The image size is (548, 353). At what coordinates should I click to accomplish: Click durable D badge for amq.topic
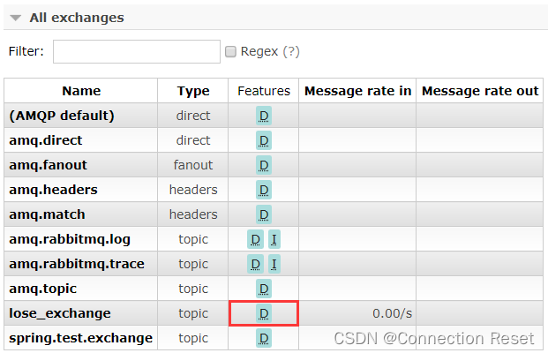pyautogui.click(x=264, y=289)
